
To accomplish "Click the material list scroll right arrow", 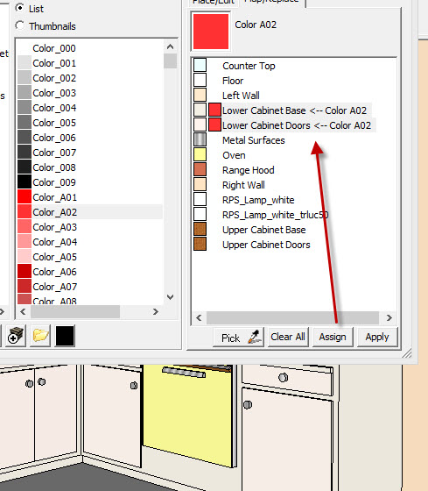I will (x=389, y=317).
